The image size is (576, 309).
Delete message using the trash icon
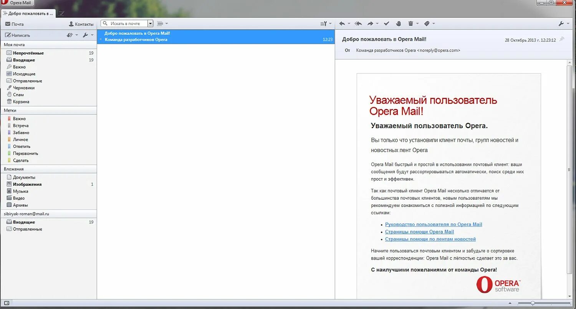[x=410, y=24]
